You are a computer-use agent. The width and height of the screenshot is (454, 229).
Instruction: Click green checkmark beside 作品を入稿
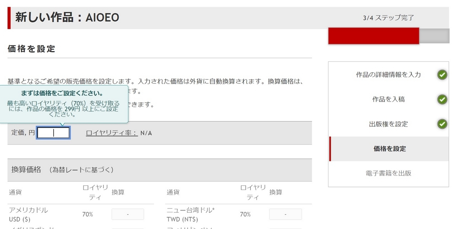(x=442, y=100)
